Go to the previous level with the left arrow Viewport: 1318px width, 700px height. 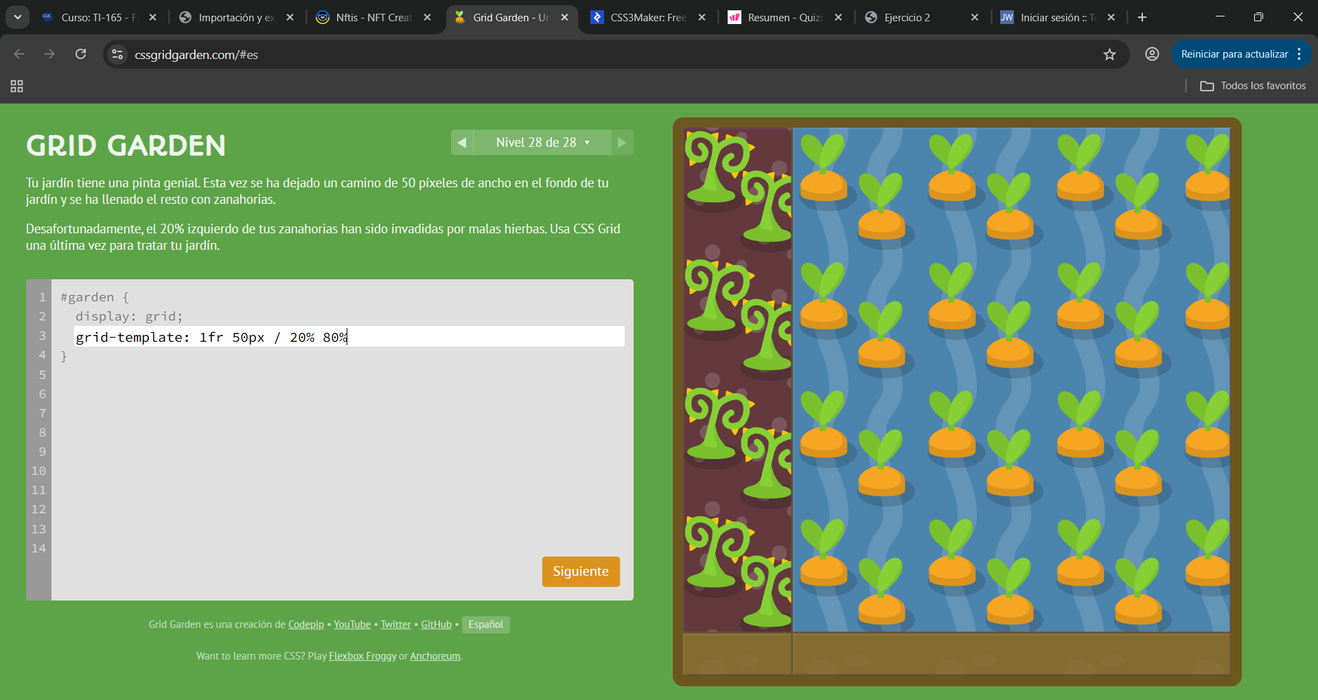click(462, 142)
